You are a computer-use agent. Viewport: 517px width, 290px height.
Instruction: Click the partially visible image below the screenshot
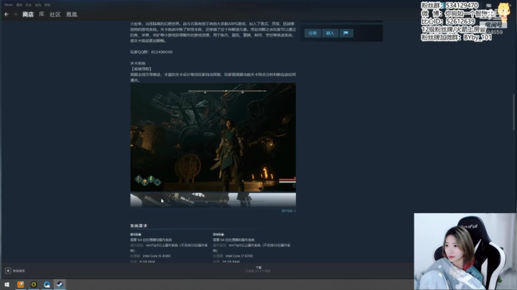coord(213,200)
